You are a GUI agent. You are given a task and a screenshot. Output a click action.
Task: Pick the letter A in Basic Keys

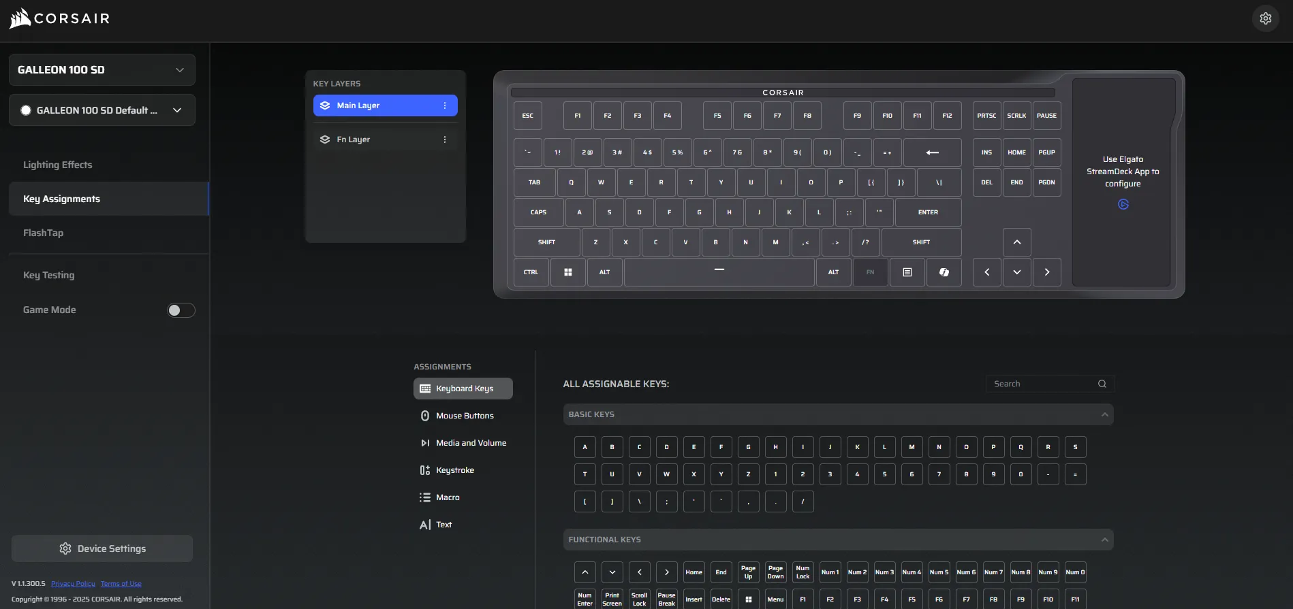(x=585, y=447)
